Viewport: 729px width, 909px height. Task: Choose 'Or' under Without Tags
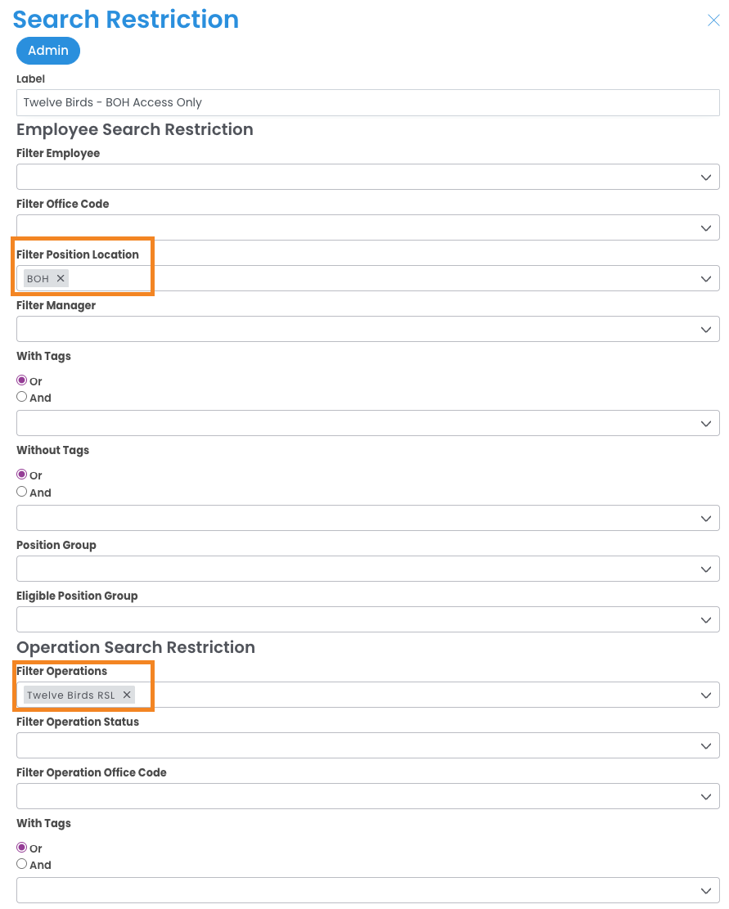pyautogui.click(x=22, y=475)
